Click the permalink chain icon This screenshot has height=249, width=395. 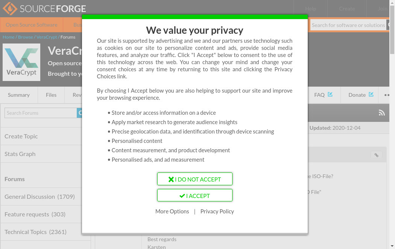point(376,155)
